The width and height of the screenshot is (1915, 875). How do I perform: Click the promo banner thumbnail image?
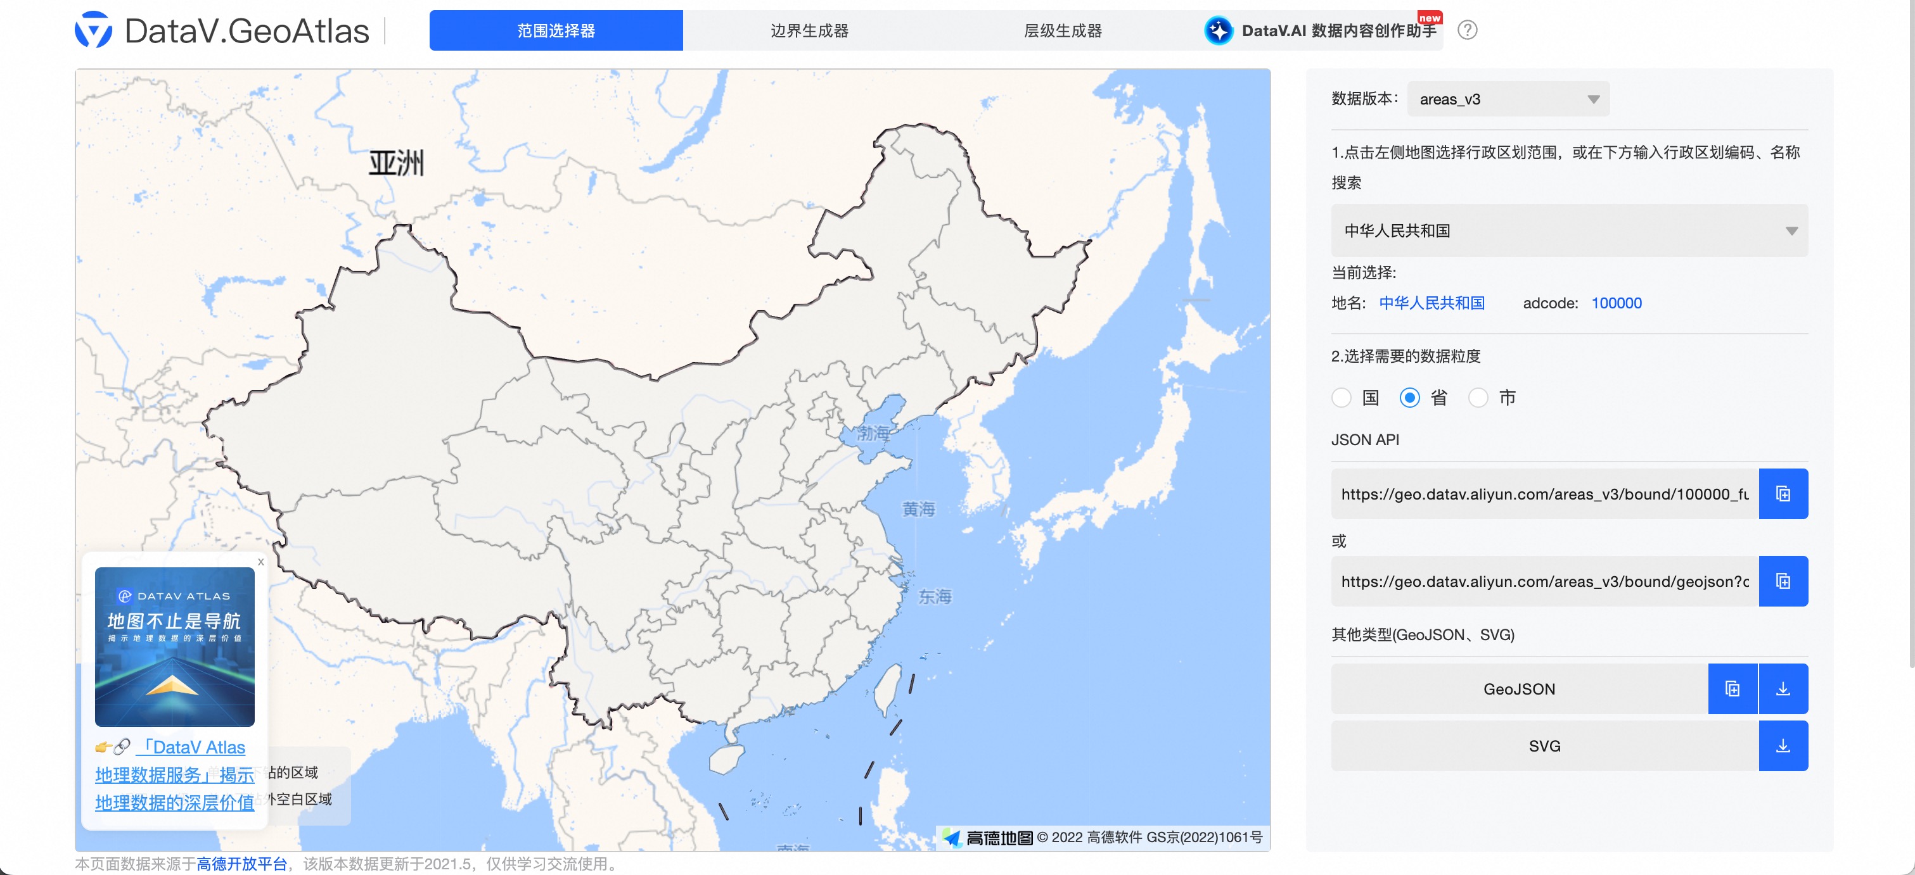(x=174, y=647)
